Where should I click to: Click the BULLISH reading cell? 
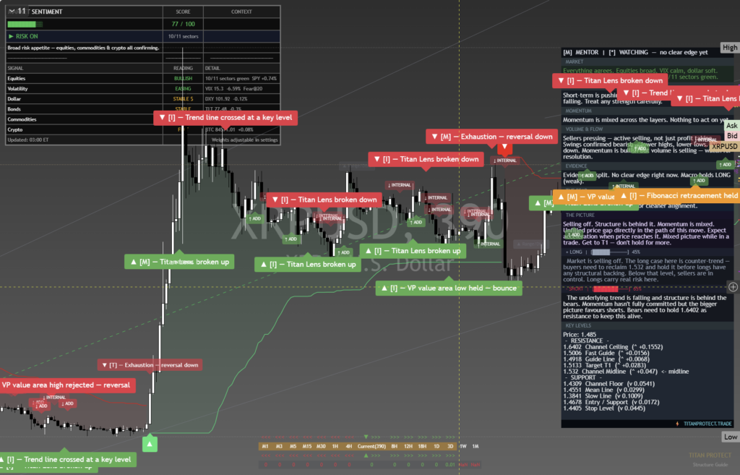point(183,78)
